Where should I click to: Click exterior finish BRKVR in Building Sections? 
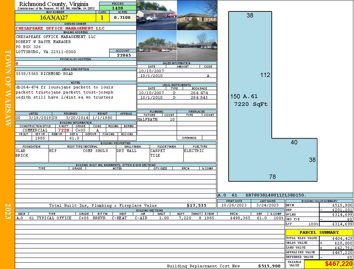click(x=99, y=218)
